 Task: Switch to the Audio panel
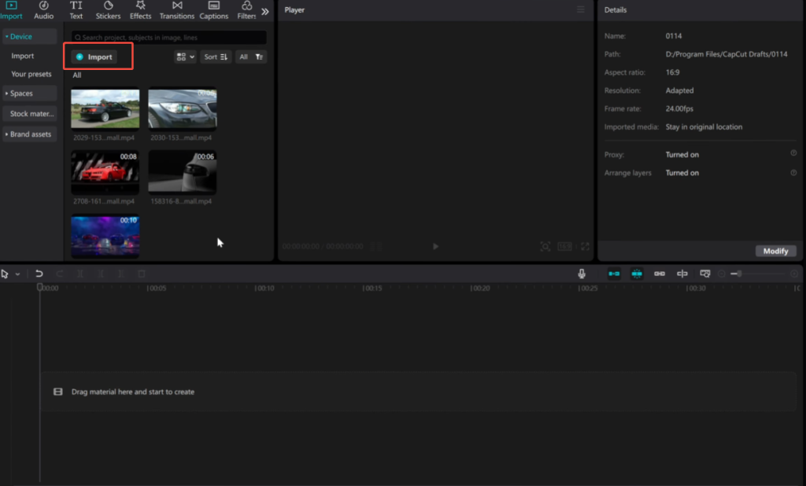click(x=43, y=10)
